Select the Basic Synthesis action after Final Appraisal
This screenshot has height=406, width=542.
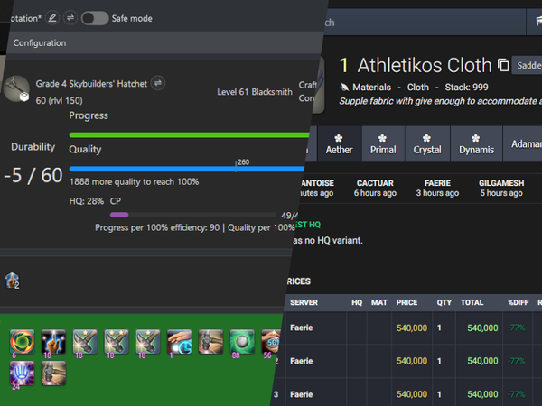pyautogui.click(x=210, y=342)
